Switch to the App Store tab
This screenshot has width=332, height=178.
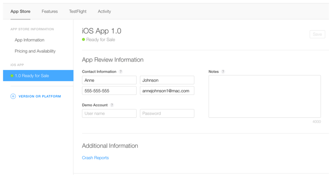coord(21,11)
